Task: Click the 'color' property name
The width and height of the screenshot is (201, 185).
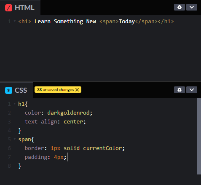Action: (x=33, y=113)
